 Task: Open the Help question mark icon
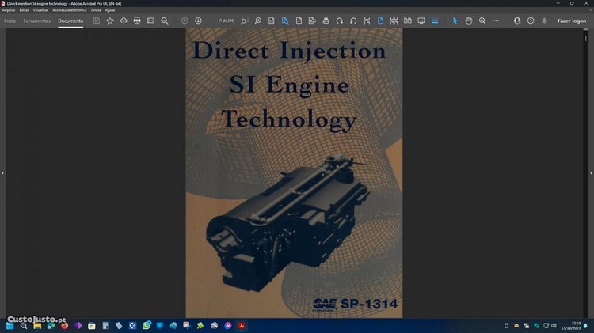pyautogui.click(x=531, y=21)
